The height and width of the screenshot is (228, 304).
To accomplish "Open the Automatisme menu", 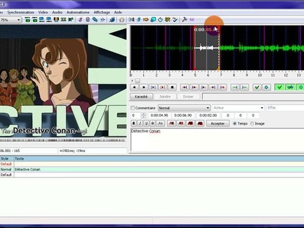I will 78,12.
